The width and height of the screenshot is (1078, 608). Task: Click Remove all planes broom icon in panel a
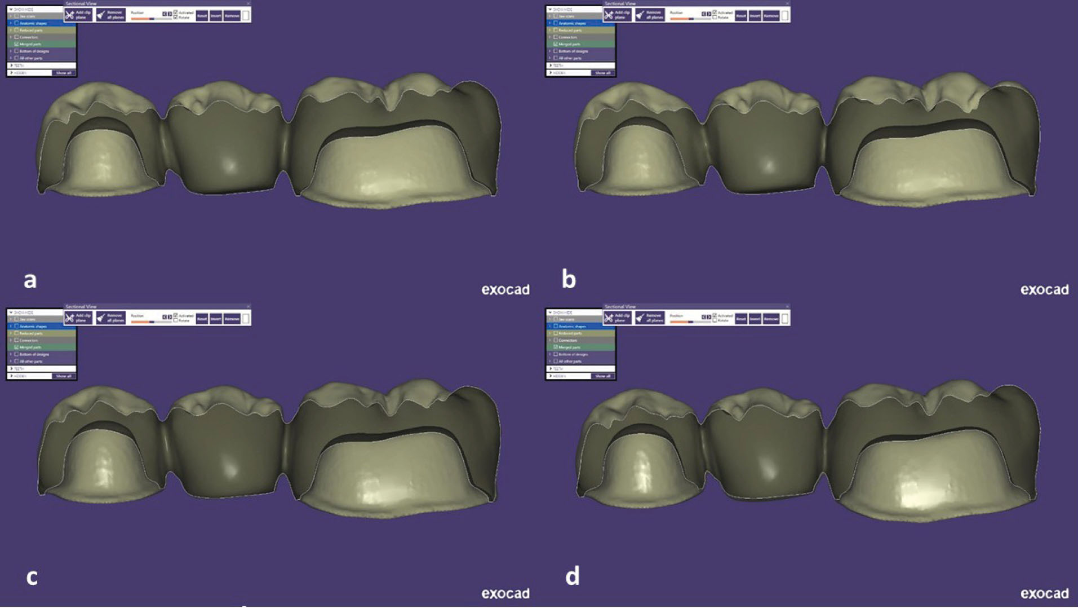pyautogui.click(x=101, y=15)
